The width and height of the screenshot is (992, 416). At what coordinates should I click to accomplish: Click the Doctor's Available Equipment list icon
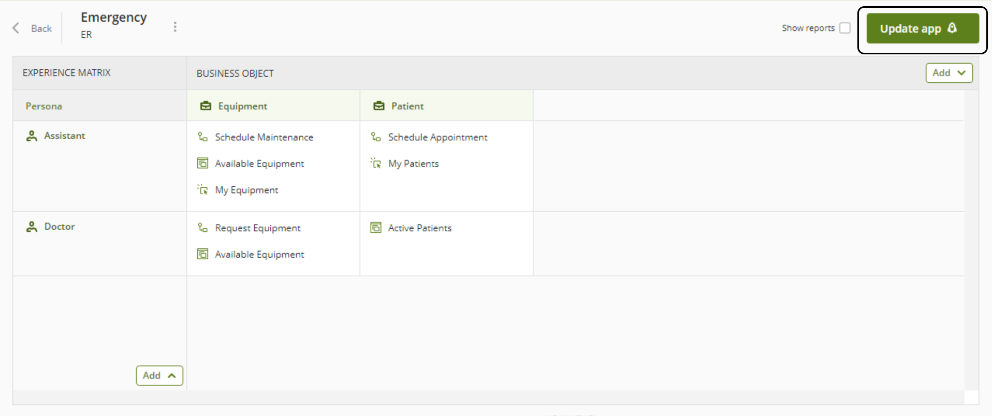point(202,254)
